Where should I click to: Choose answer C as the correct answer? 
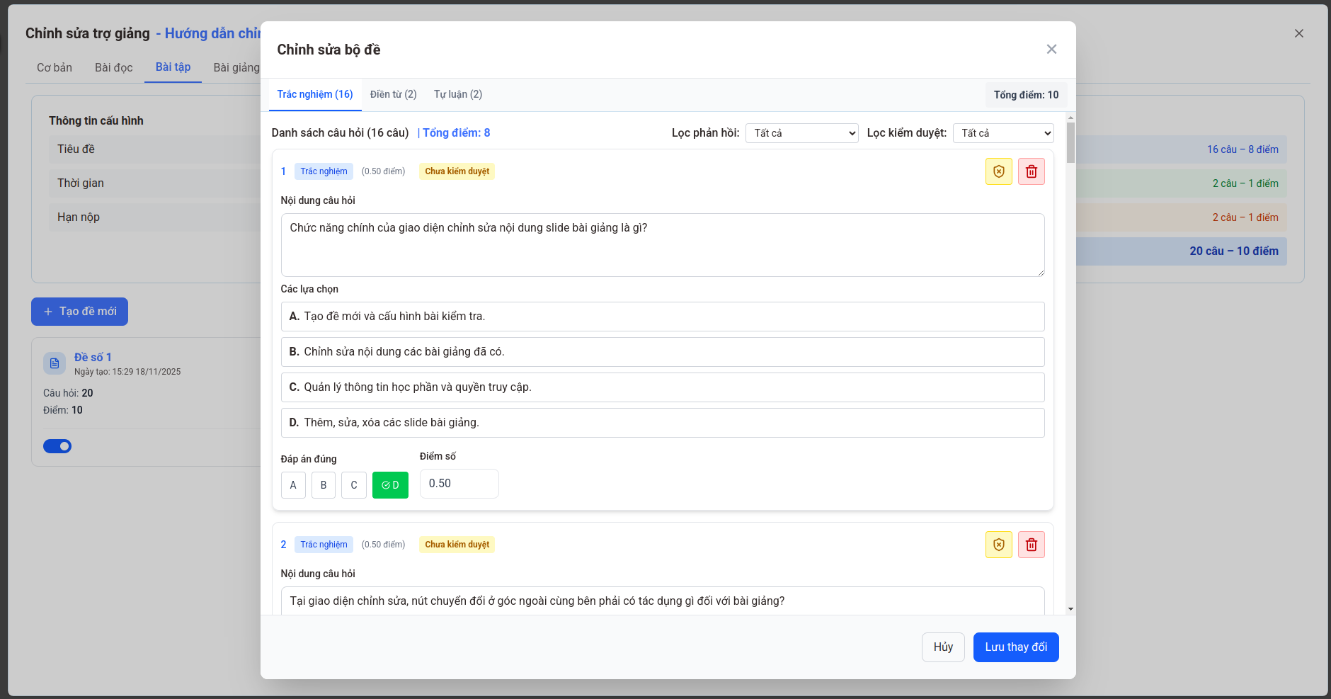point(354,485)
